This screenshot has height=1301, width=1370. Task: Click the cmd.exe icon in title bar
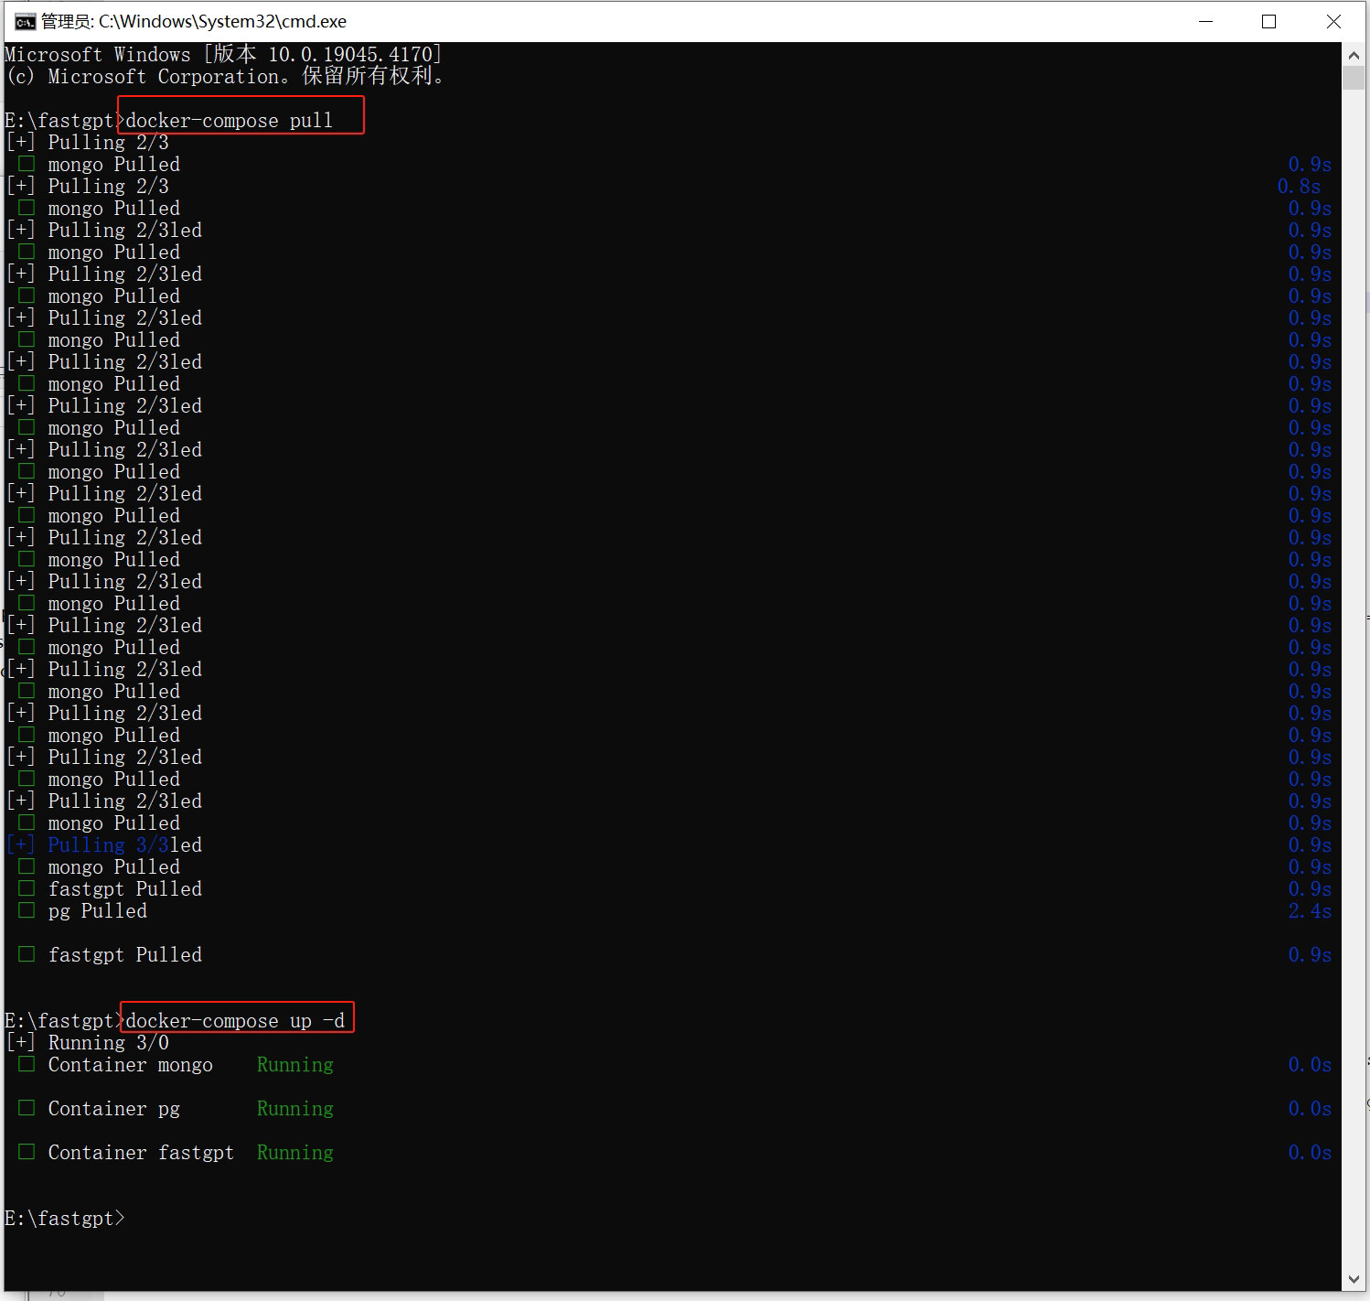click(x=25, y=22)
